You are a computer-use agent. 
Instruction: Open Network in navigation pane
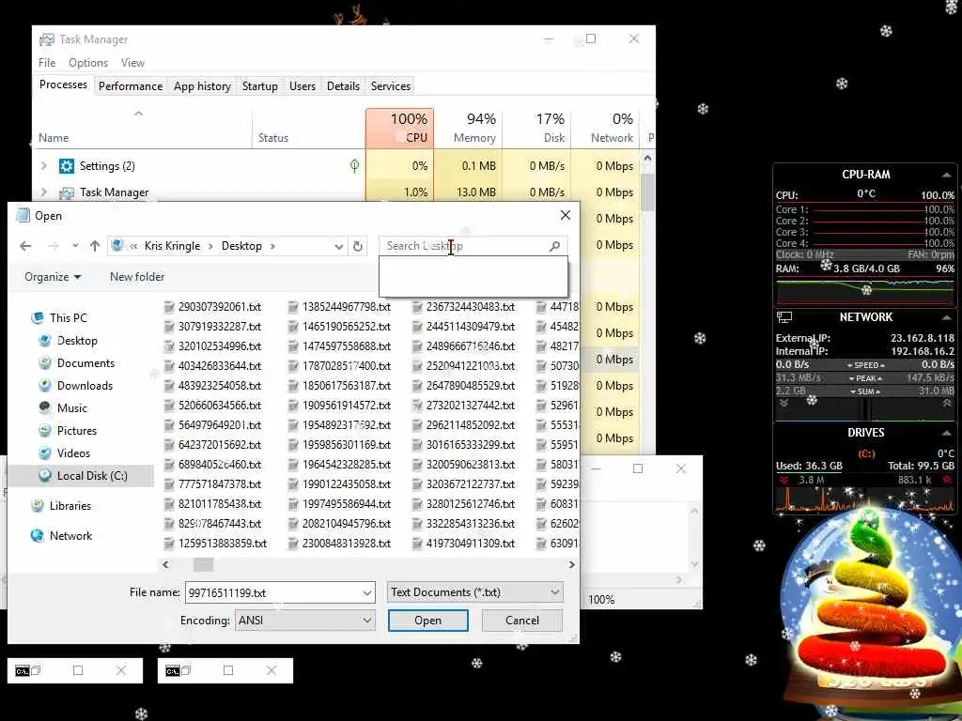tap(70, 536)
